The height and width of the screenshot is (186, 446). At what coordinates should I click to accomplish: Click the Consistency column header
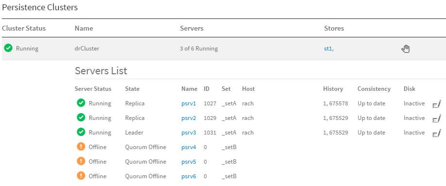pyautogui.click(x=374, y=88)
